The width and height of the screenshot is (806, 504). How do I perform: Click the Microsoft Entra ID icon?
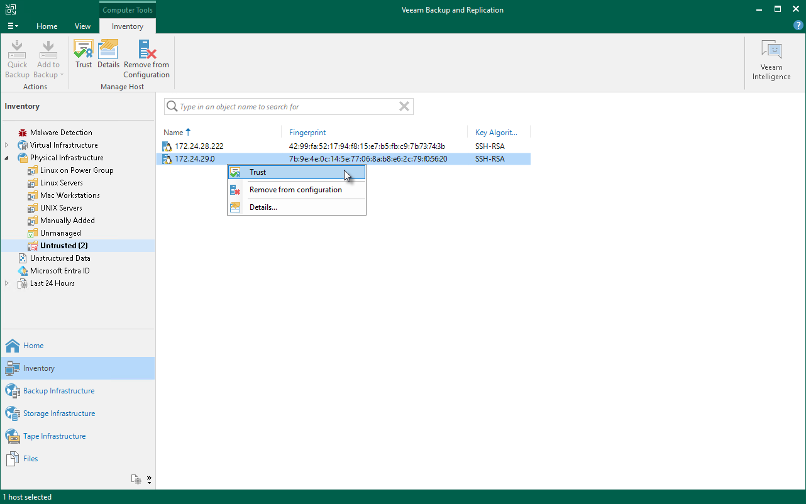[23, 271]
